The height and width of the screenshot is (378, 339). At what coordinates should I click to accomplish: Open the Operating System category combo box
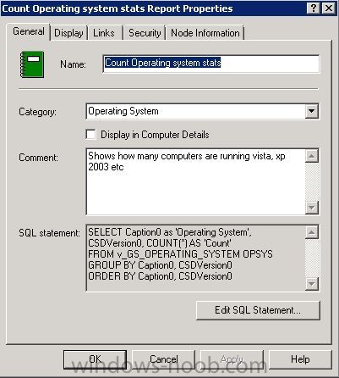203,111
